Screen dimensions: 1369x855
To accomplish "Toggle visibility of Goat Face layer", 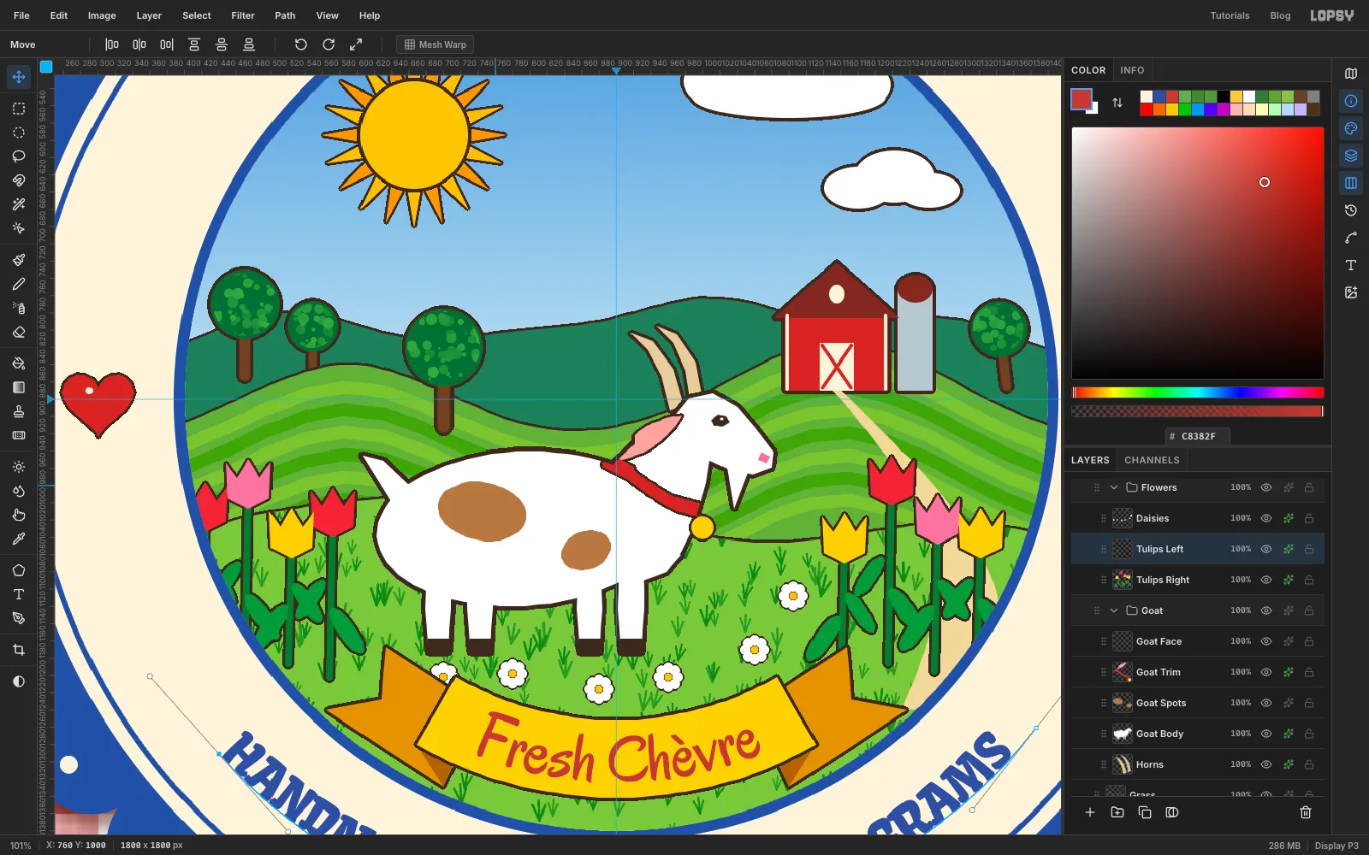I will click(x=1266, y=641).
